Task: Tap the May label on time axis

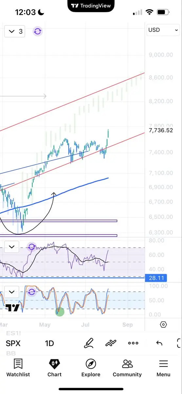Action: click(x=45, y=325)
